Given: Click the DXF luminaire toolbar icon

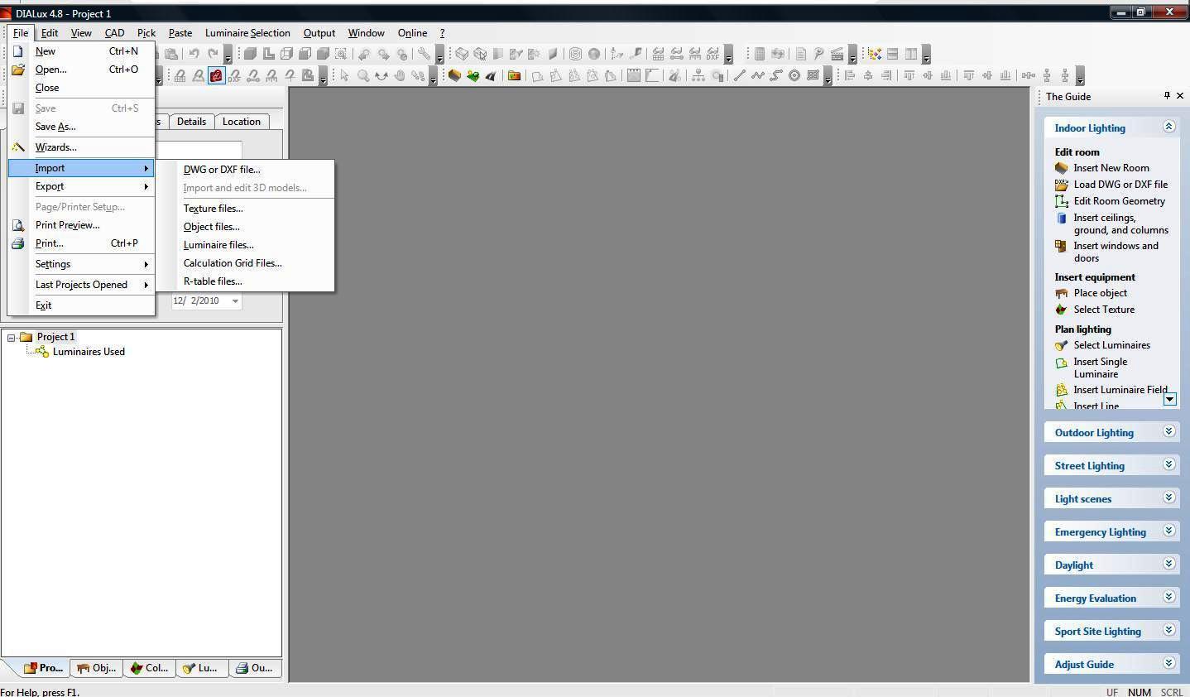Looking at the screenshot, I should [x=234, y=75].
